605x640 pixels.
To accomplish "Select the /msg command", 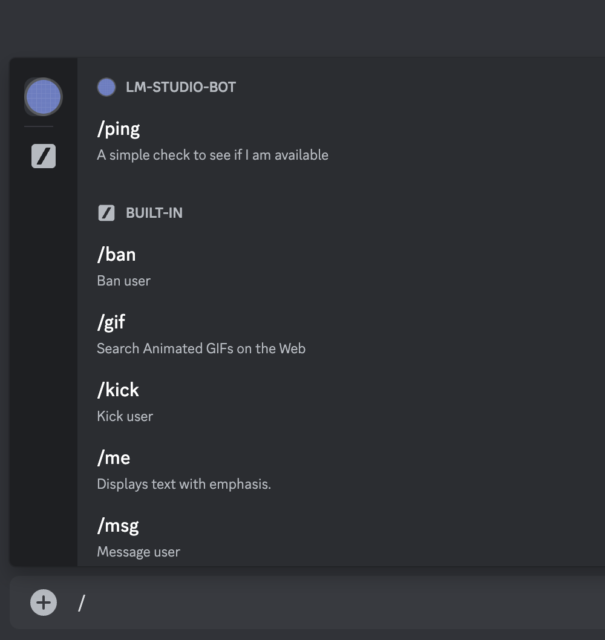I will point(117,525).
